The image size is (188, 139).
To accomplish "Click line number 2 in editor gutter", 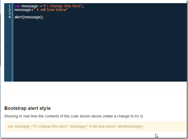I will click(x=10, y=10).
